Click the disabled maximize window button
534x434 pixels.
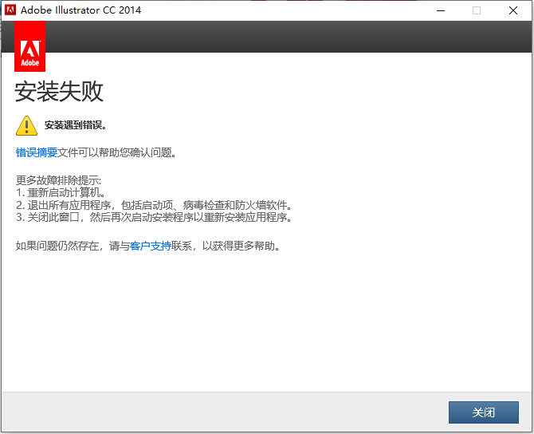click(x=477, y=10)
